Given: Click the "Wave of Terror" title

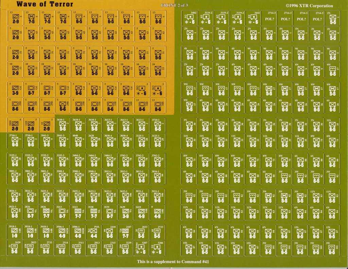Looking at the screenshot, I should click(x=45, y=4).
